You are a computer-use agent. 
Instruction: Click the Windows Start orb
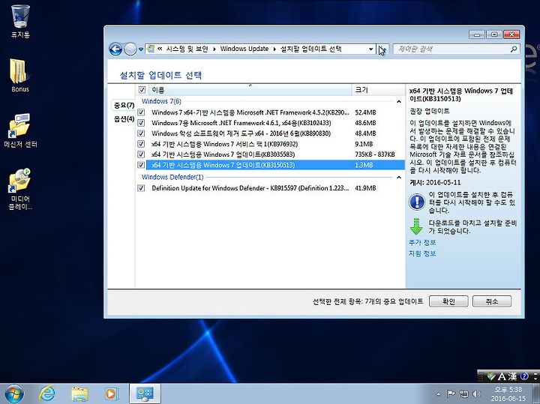14,394
